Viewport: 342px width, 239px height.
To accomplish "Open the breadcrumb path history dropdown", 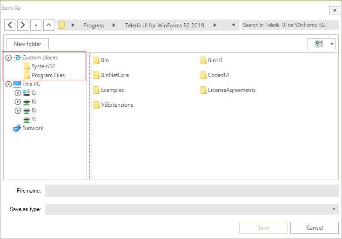I will tap(234, 25).
